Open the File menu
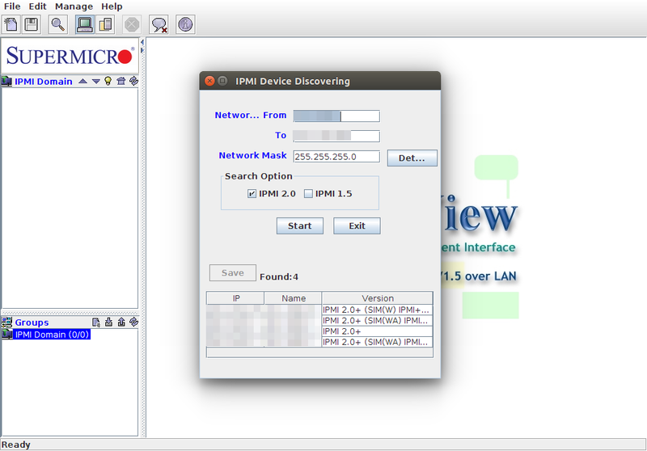The width and height of the screenshot is (647, 451). [x=12, y=6]
